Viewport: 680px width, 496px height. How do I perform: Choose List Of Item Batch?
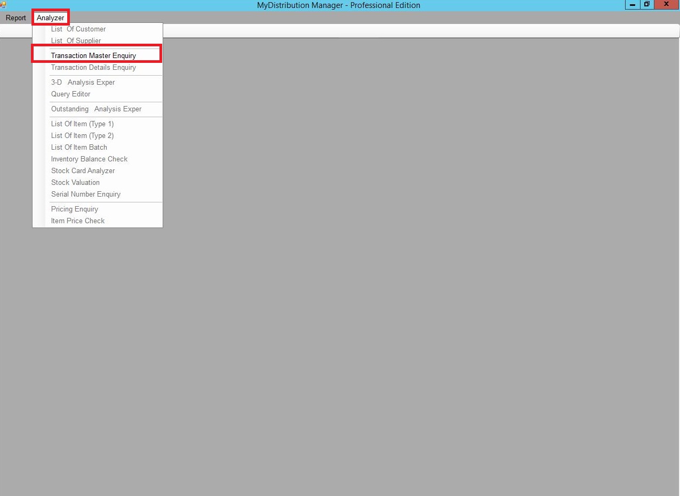point(79,148)
